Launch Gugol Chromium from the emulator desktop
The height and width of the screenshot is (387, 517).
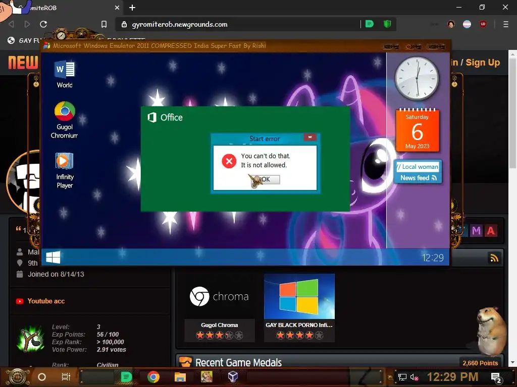point(65,120)
